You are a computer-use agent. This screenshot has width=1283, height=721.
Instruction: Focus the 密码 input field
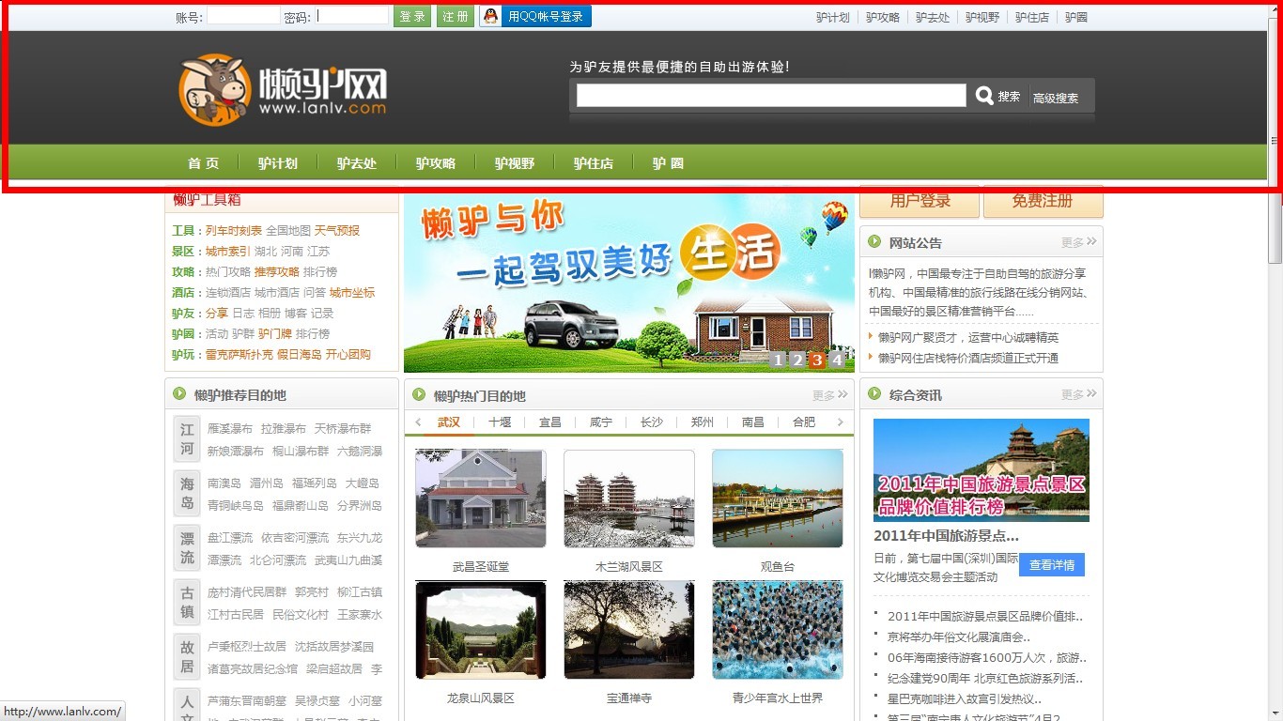pyautogui.click(x=351, y=16)
